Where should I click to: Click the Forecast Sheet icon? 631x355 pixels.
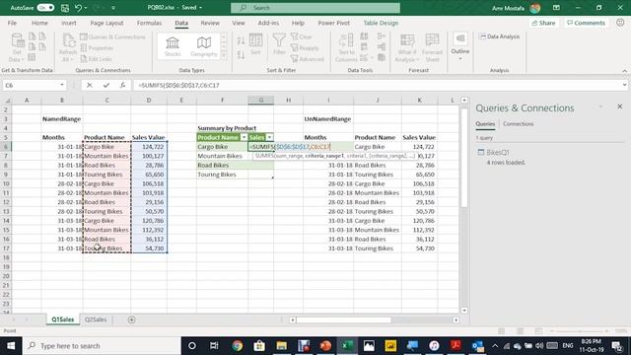432,47
